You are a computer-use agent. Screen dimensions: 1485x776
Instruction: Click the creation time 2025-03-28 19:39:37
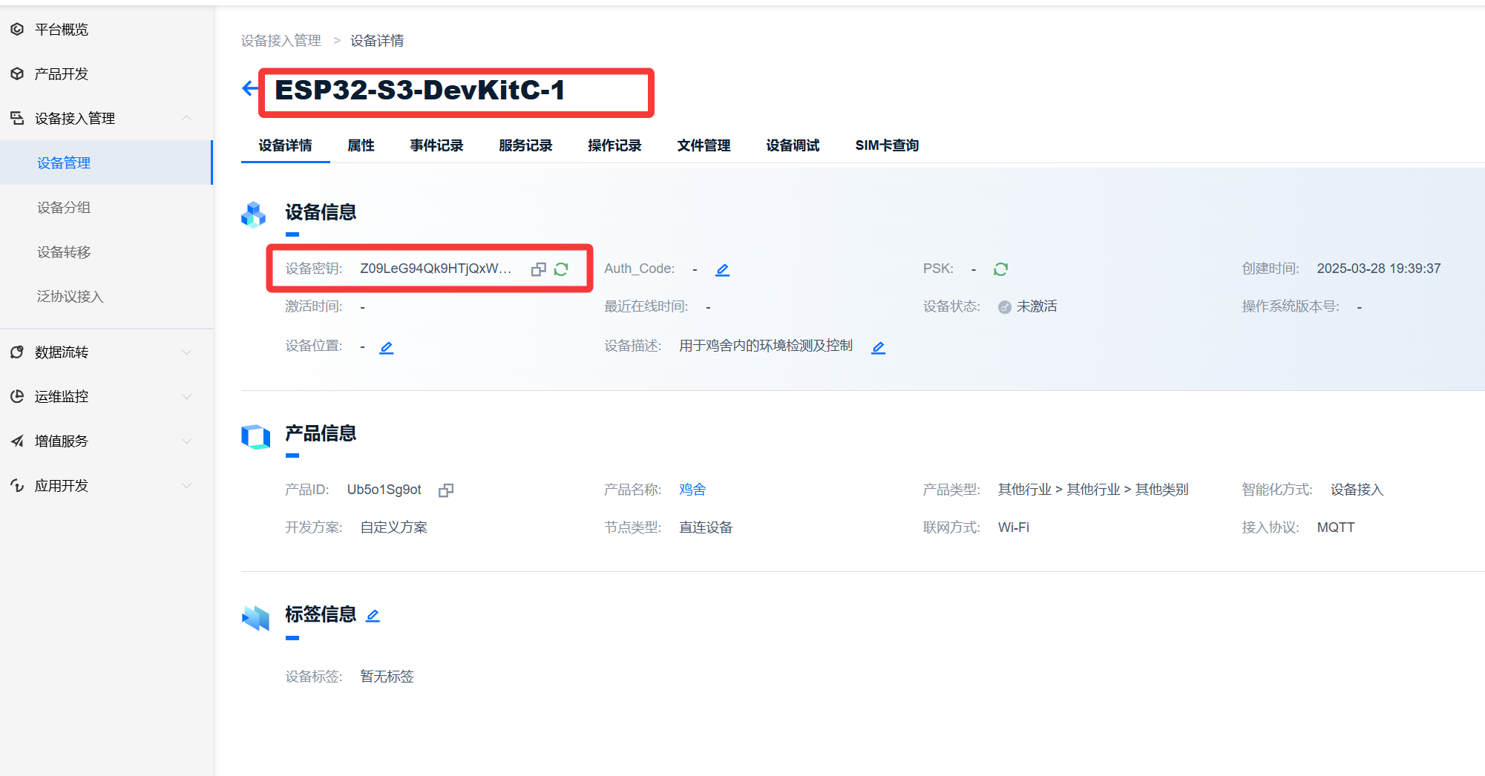tap(1378, 269)
